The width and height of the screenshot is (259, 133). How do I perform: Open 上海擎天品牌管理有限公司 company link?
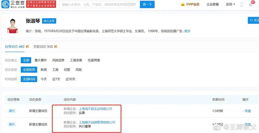coord(97,122)
